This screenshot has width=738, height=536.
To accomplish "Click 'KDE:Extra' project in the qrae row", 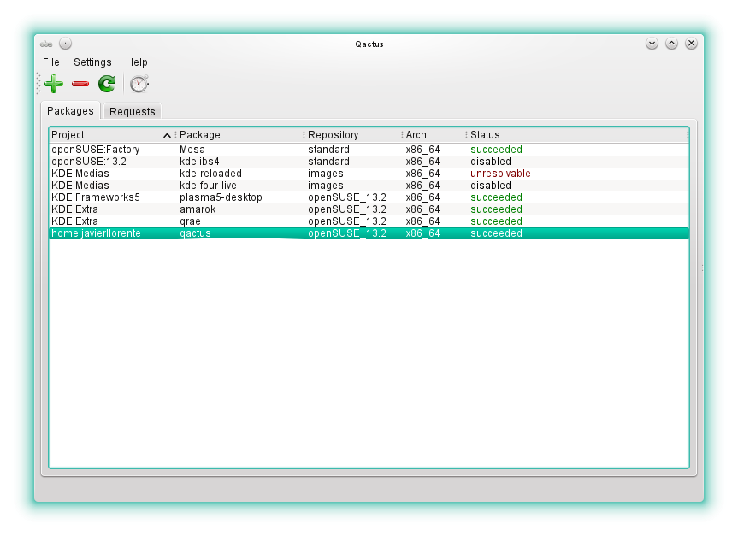I will [75, 221].
